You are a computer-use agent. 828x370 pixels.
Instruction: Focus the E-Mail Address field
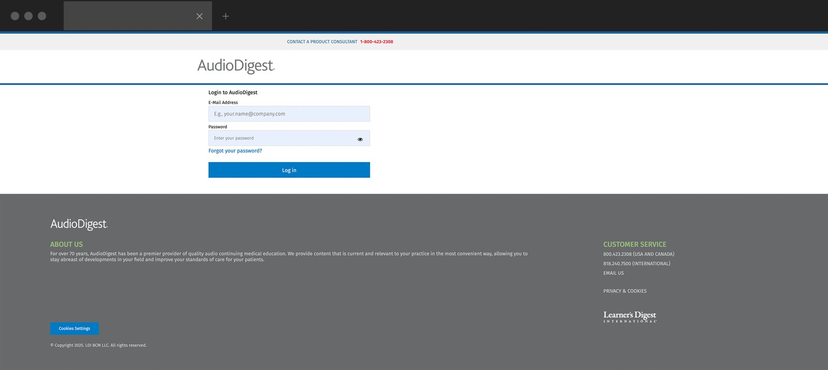289,114
